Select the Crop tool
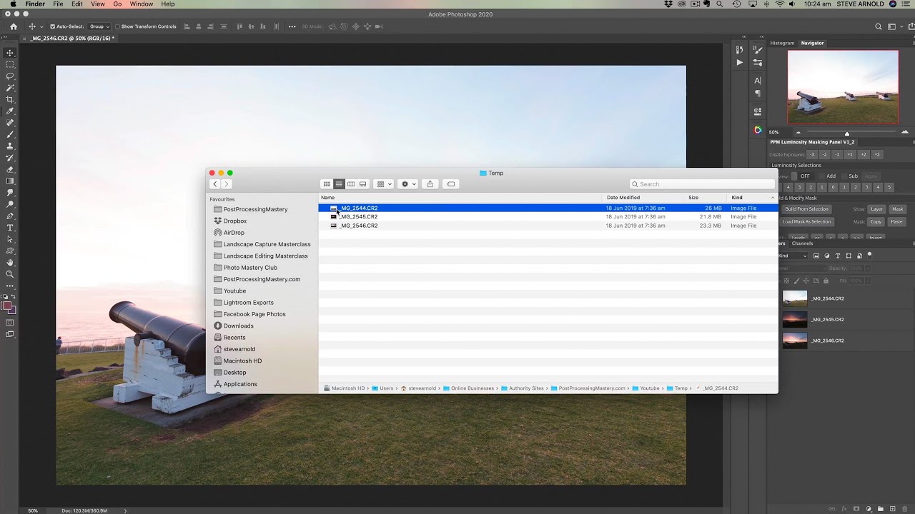Image resolution: width=915 pixels, height=514 pixels. click(10, 99)
